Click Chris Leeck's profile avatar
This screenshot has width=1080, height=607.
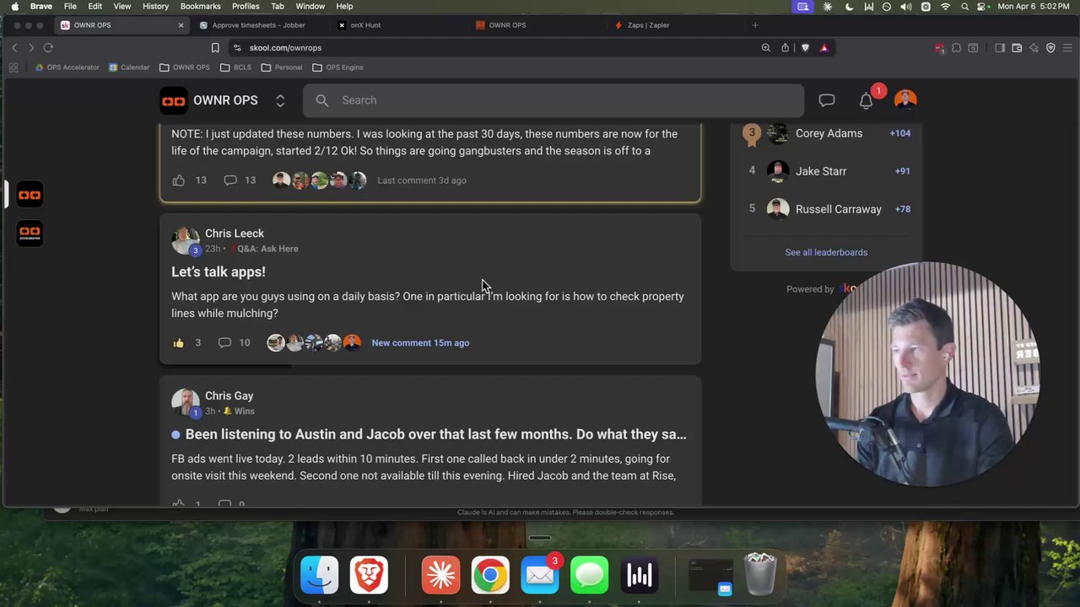pyautogui.click(x=185, y=239)
